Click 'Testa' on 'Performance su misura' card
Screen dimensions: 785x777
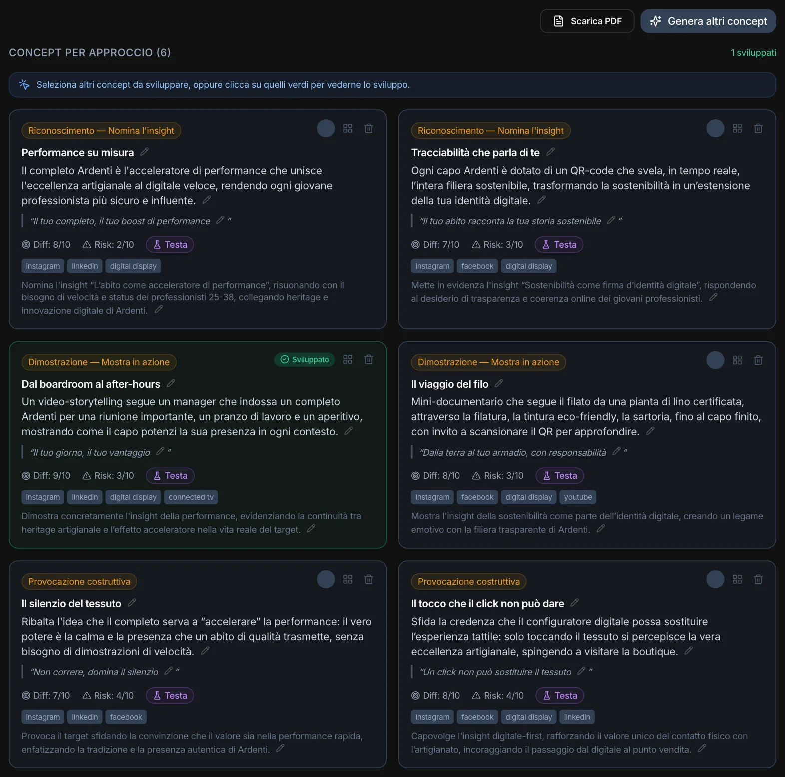pyautogui.click(x=170, y=245)
